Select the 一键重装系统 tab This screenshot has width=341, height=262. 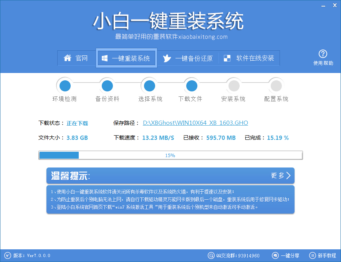tap(126, 58)
